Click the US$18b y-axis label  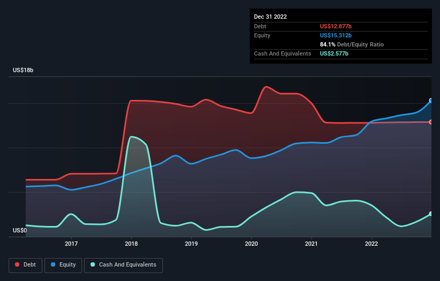pos(23,70)
